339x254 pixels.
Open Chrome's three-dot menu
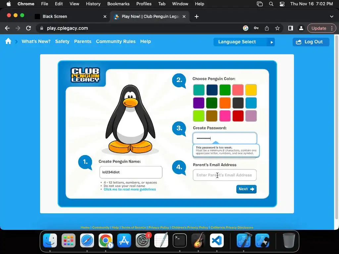coord(332,28)
